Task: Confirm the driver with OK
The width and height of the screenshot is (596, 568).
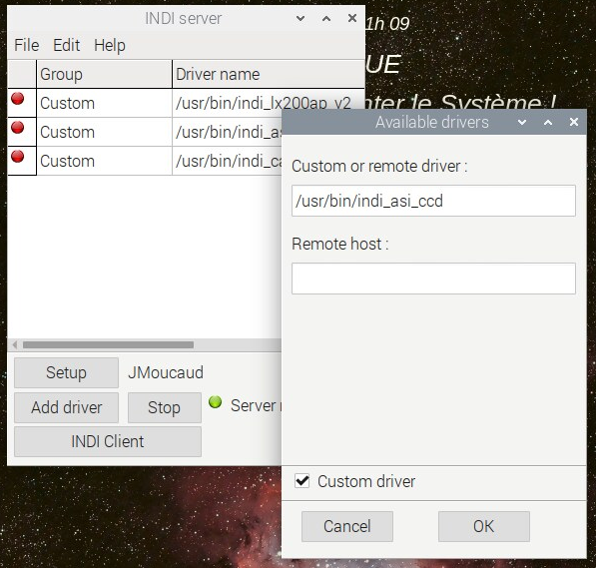Action: [484, 526]
